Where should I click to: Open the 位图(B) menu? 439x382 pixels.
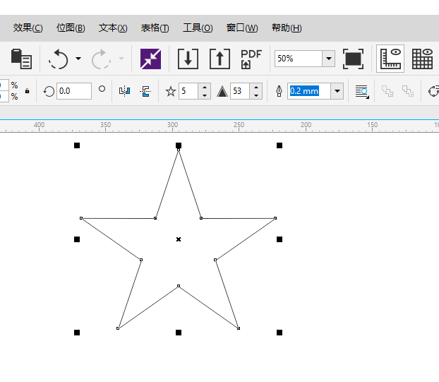(x=71, y=28)
